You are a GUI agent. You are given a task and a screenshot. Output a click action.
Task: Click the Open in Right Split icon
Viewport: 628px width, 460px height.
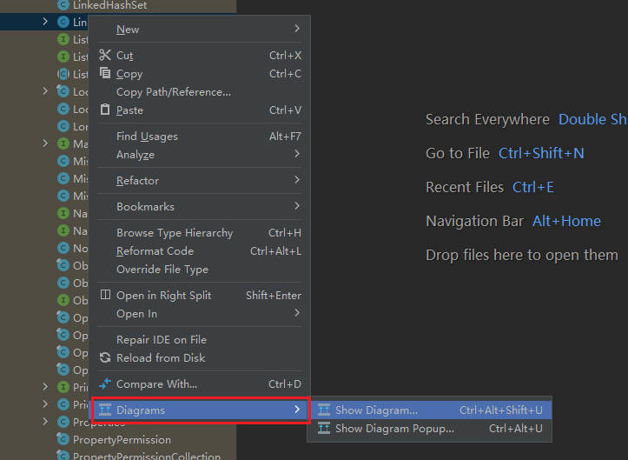click(x=105, y=296)
